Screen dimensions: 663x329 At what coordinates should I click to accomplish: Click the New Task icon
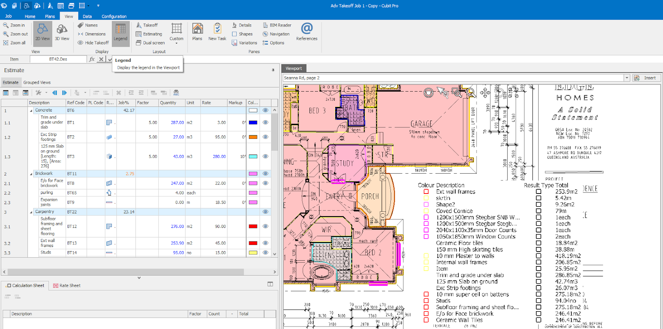coord(217,32)
